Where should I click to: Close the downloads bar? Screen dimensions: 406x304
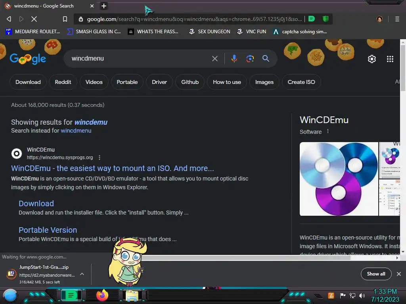point(399,274)
